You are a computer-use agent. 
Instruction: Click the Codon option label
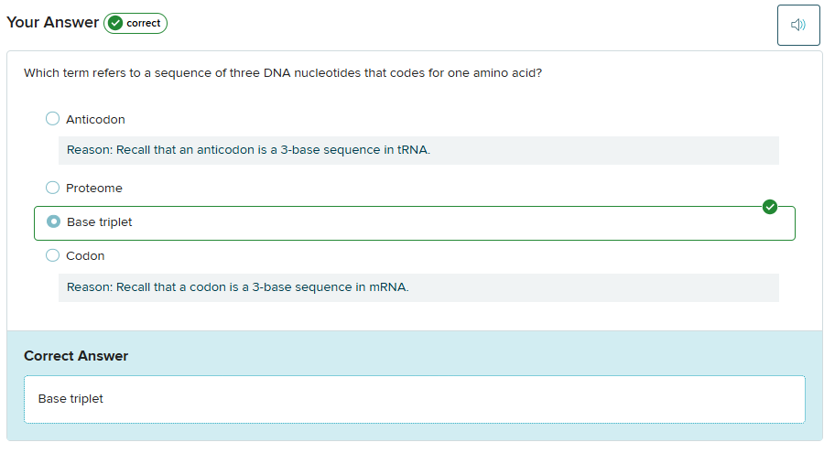click(85, 256)
